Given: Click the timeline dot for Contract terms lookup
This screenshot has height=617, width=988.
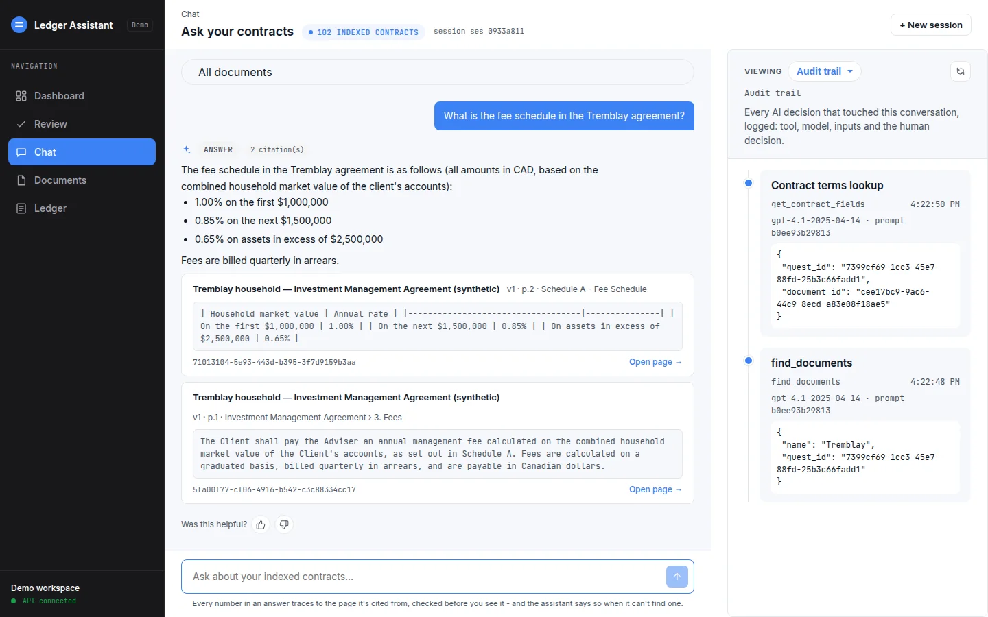Looking at the screenshot, I should pos(749,183).
